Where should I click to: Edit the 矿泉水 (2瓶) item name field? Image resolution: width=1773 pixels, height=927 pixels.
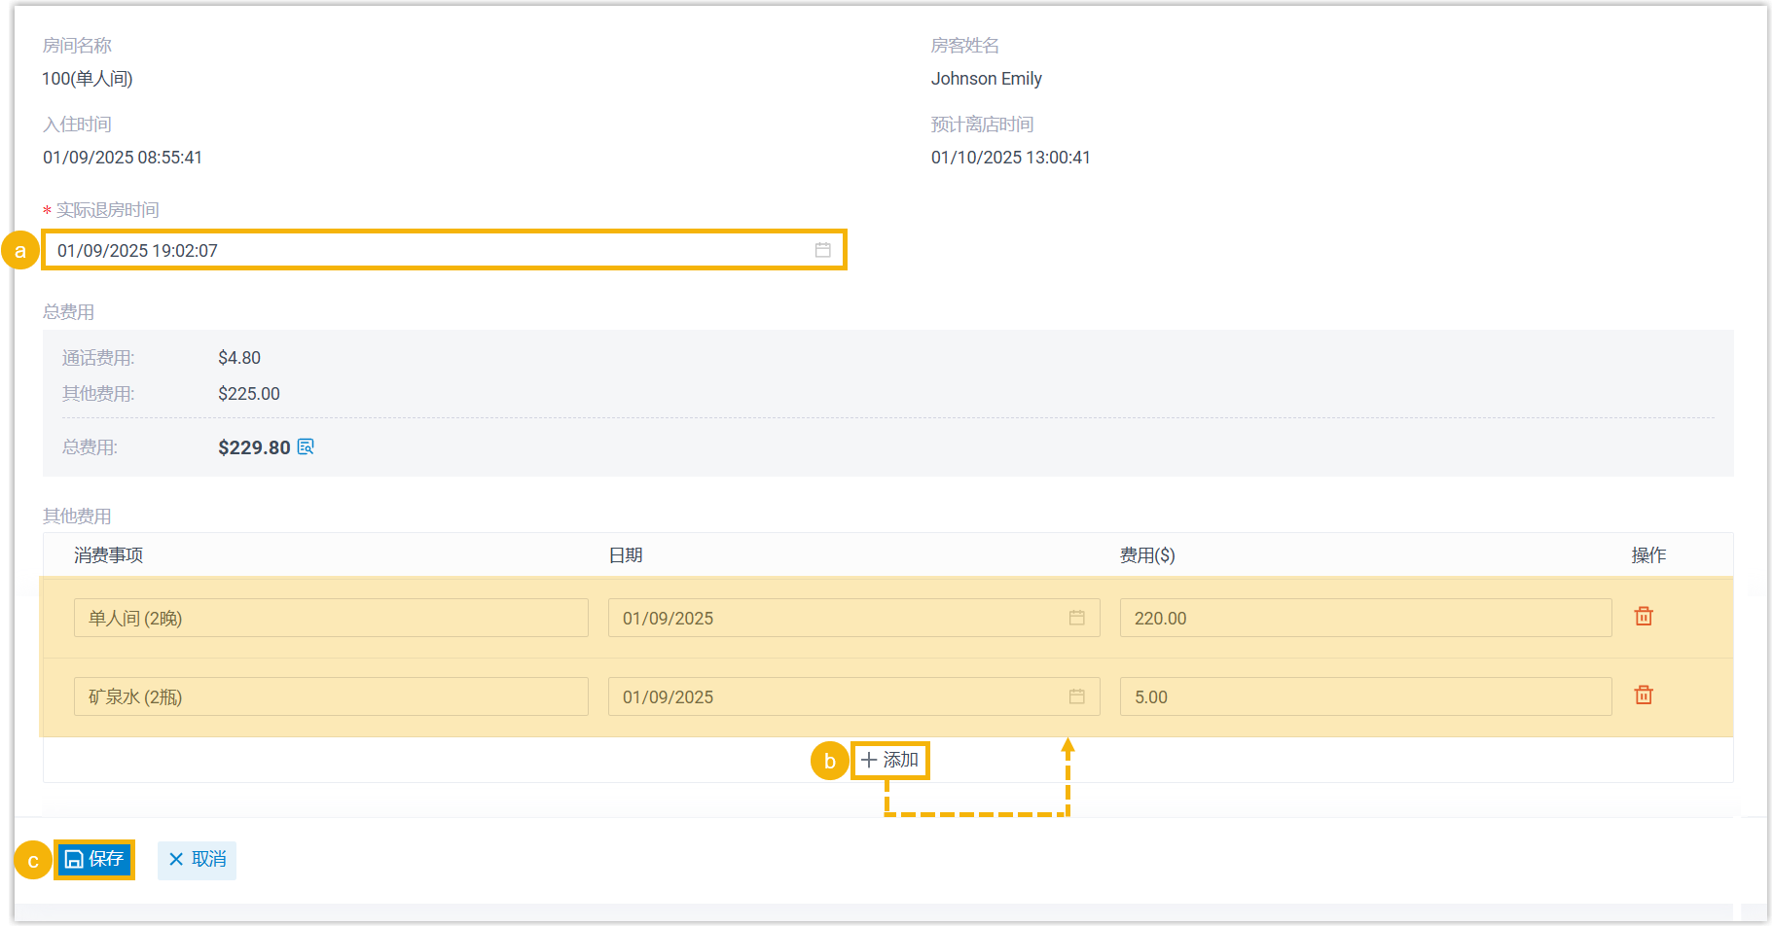click(331, 696)
